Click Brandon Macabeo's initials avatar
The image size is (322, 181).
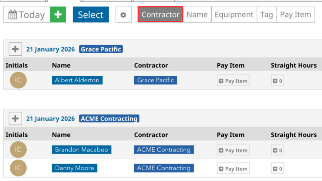[18, 150]
